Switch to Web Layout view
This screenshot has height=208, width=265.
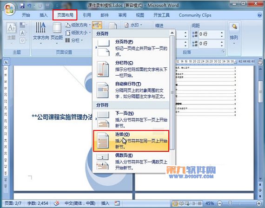point(187,203)
